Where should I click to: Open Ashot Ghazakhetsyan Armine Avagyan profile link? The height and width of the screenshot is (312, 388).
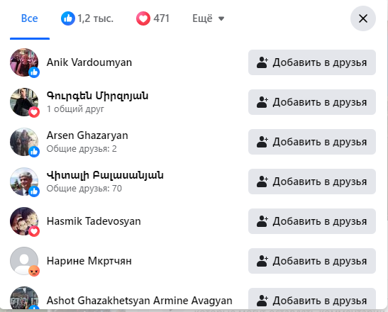pos(139,301)
